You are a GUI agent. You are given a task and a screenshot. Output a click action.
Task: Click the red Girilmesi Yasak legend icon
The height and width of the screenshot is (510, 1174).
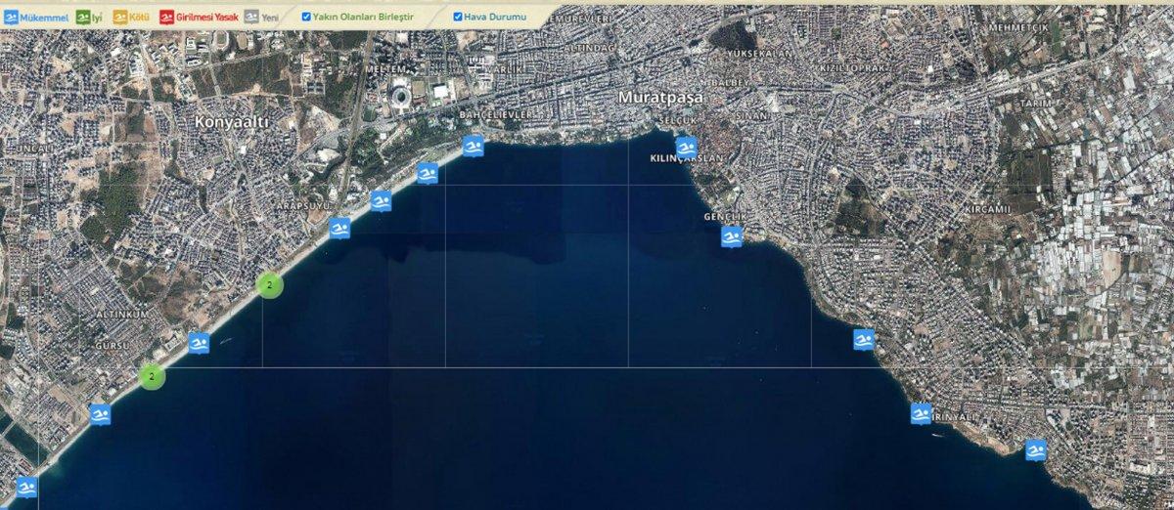(166, 17)
